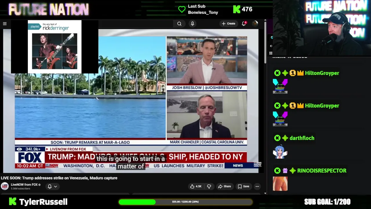Click the gift badge beside RINODISRESPECTOR

pos(285,171)
